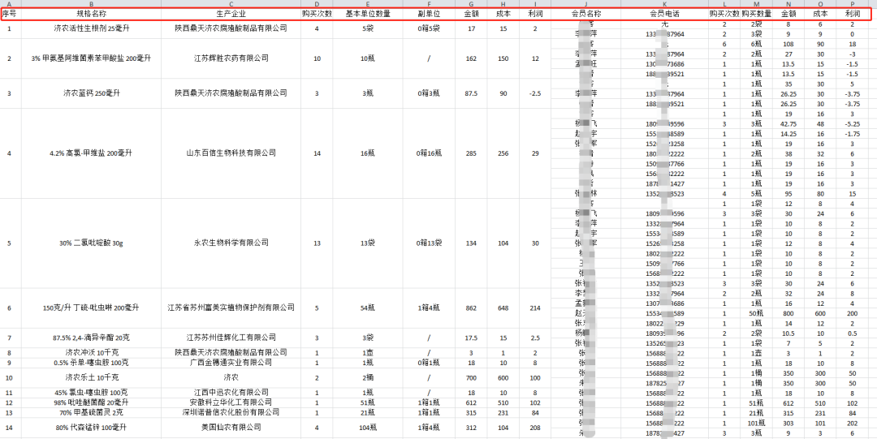The height and width of the screenshot is (439, 877).
Task: Select the column P header letter
Action: [x=852, y=4]
